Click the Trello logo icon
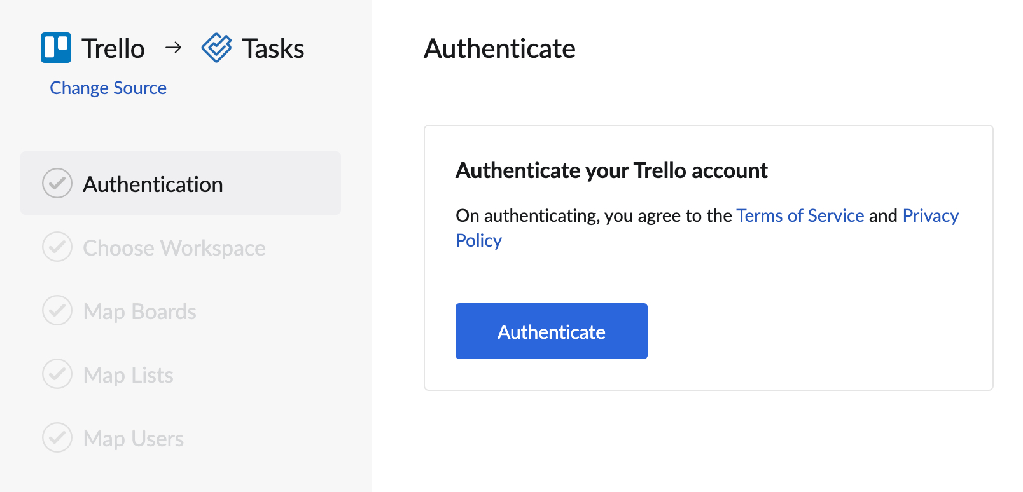This screenshot has height=492, width=1023. tap(56, 47)
